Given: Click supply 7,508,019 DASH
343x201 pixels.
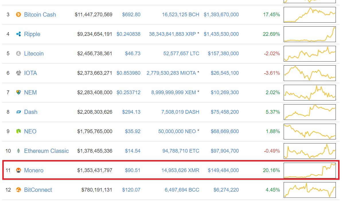Looking at the screenshot, I should (x=180, y=112).
